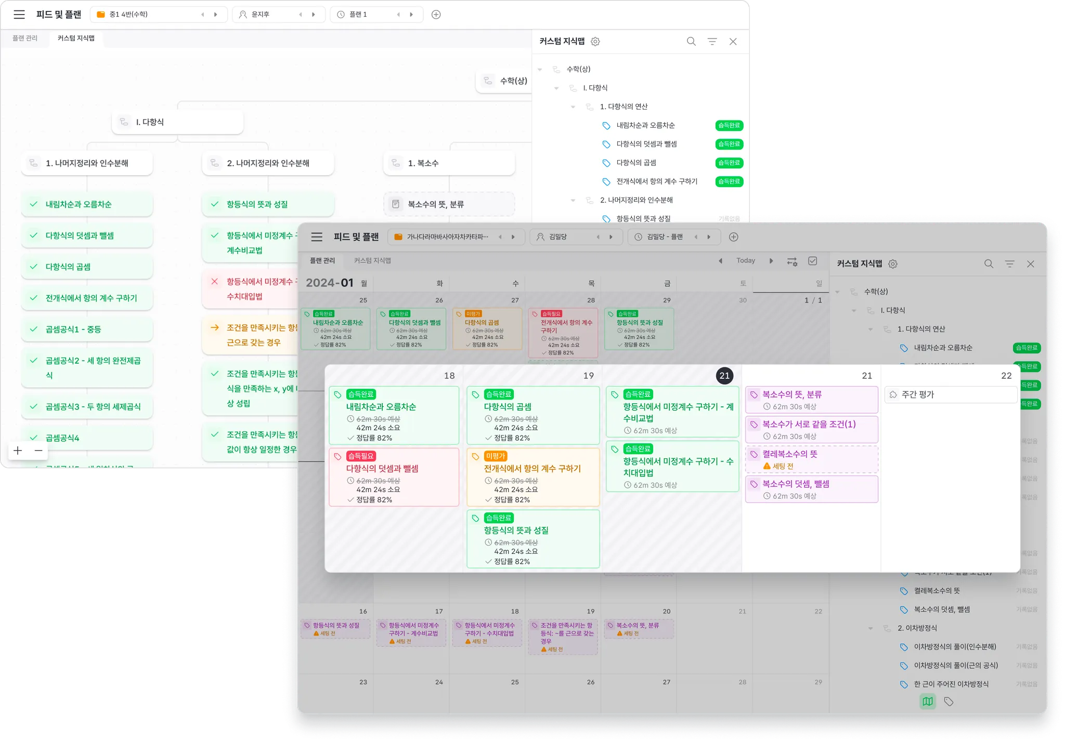The image size is (1065, 741).
Task: Click the green map view icon
Action: [x=928, y=702]
